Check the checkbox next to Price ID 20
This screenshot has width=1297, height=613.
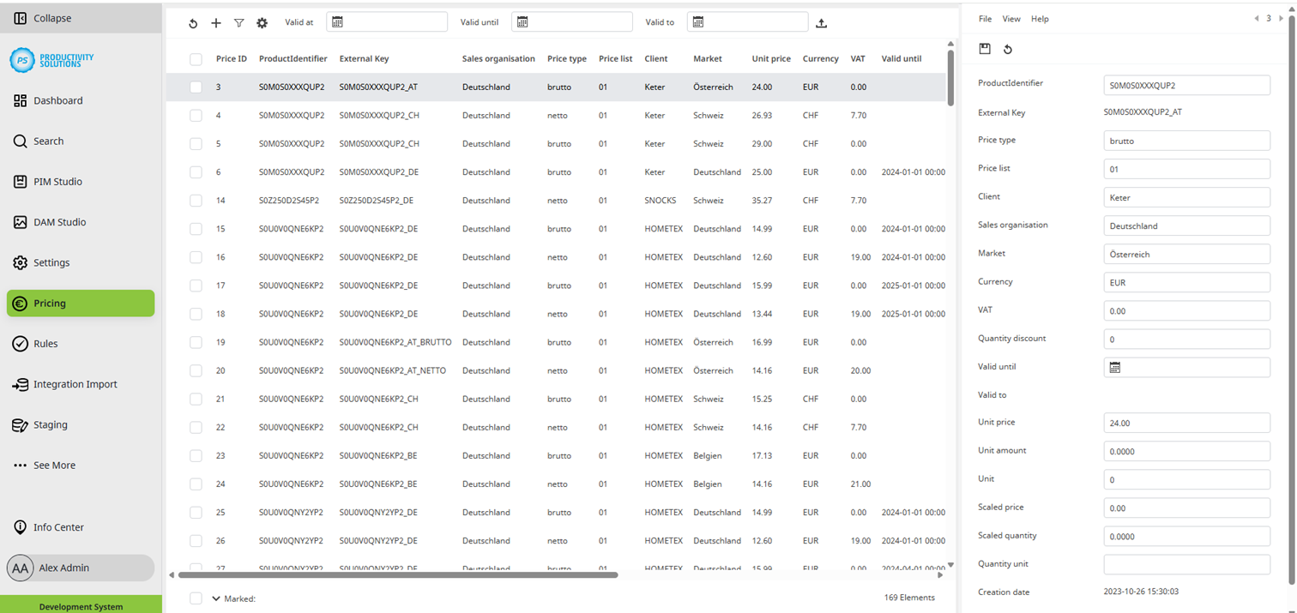(196, 370)
